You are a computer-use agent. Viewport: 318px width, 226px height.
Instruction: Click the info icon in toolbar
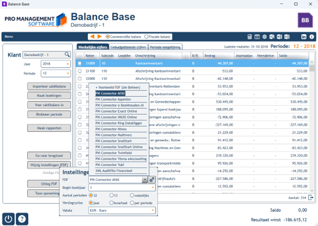(x=312, y=37)
